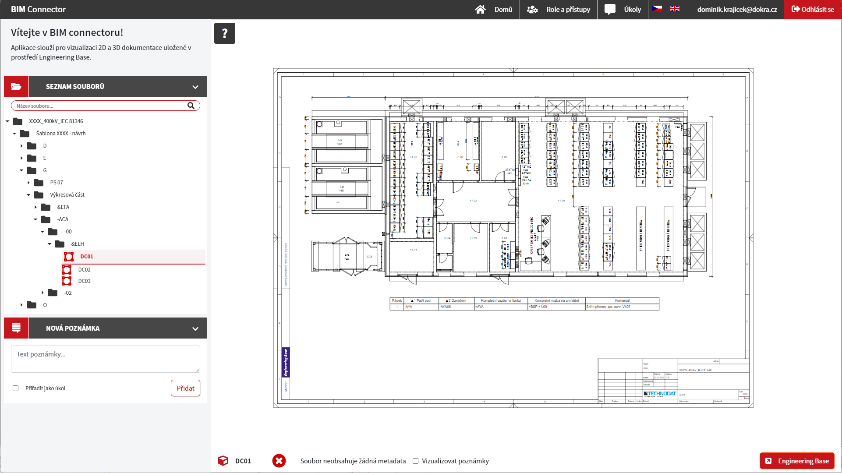Expand the E folder arrow
The image size is (842, 473).
21,158
